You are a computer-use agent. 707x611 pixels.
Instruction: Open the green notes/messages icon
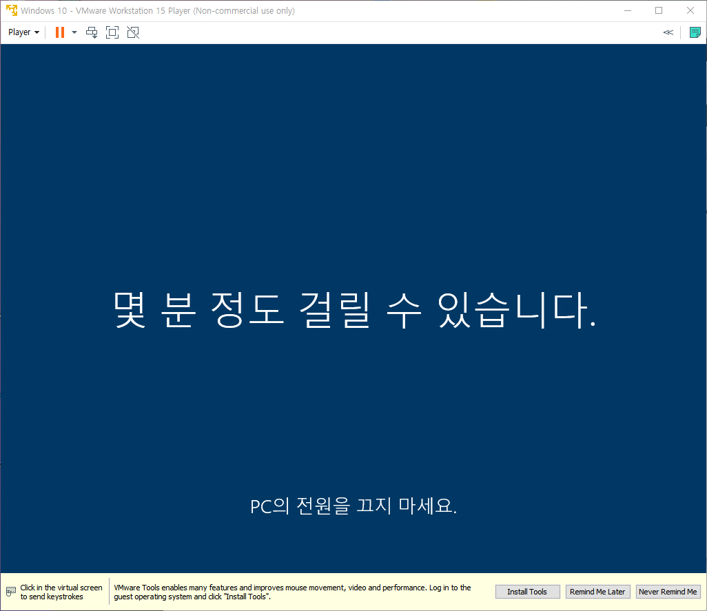tap(695, 32)
